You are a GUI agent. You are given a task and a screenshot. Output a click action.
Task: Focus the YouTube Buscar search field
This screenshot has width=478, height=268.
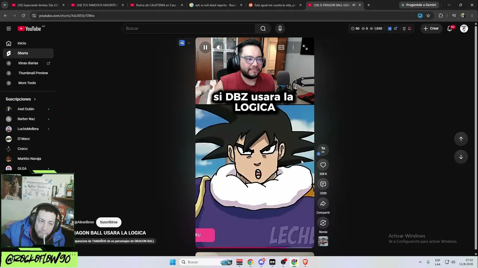(189, 28)
